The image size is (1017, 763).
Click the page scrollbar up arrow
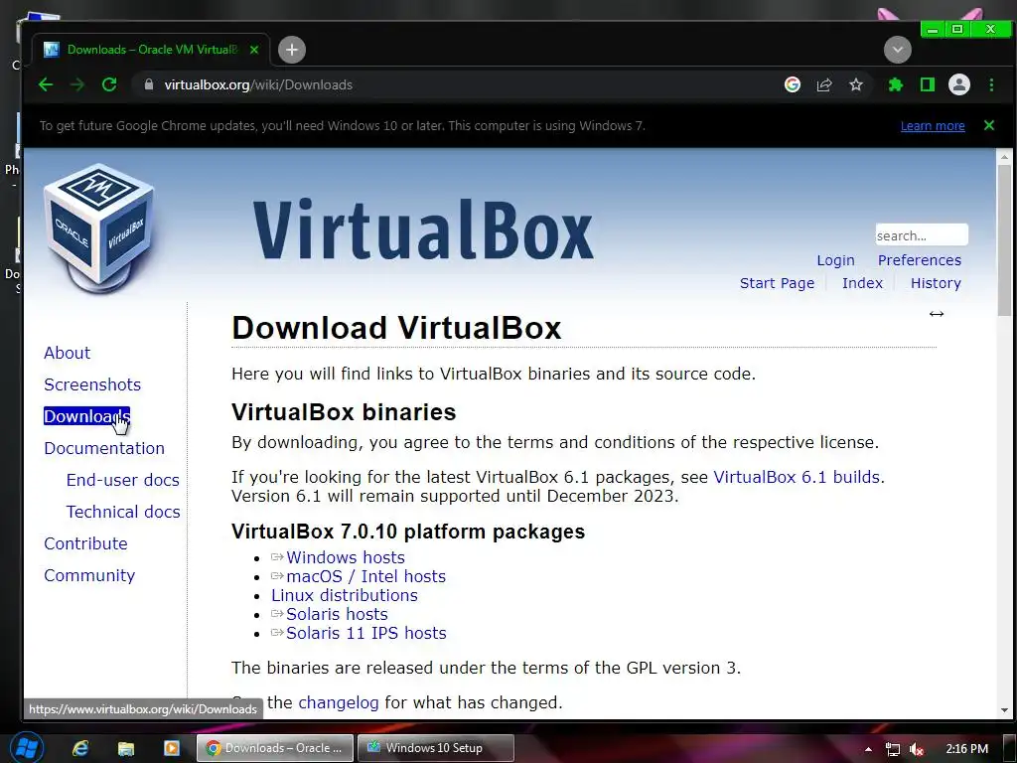point(1004,156)
